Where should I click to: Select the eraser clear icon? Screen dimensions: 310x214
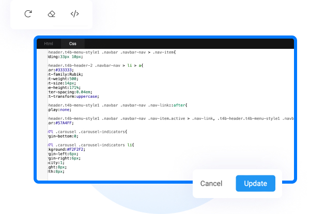pos(51,14)
